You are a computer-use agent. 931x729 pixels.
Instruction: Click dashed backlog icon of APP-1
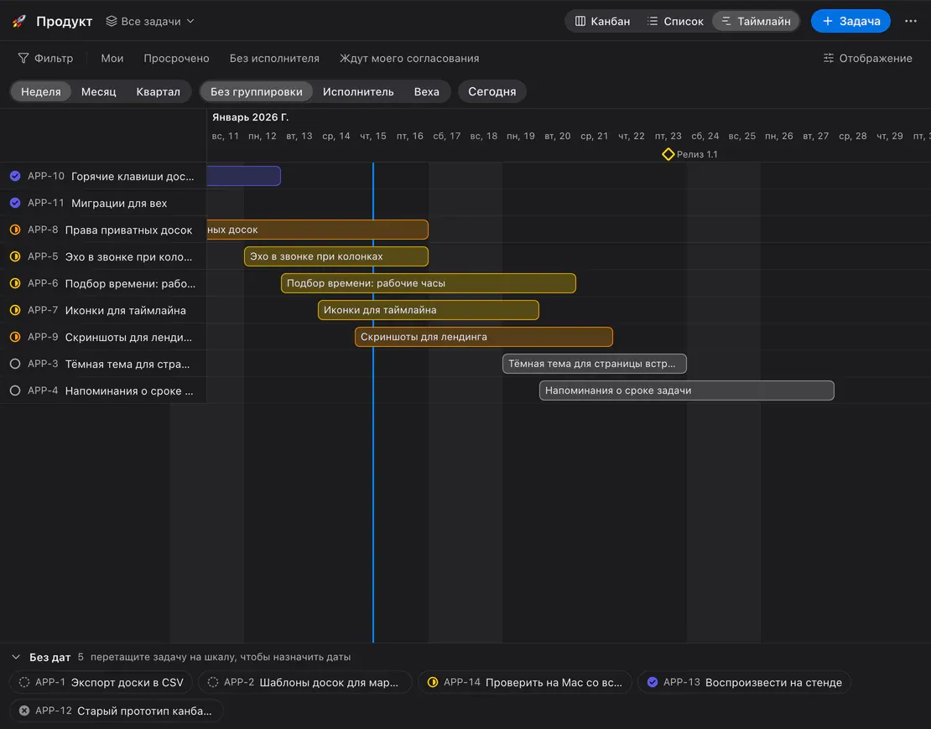(x=24, y=682)
